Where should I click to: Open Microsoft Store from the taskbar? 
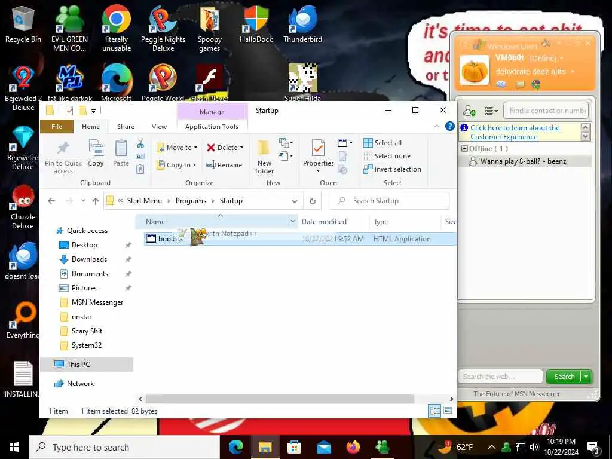point(294,447)
